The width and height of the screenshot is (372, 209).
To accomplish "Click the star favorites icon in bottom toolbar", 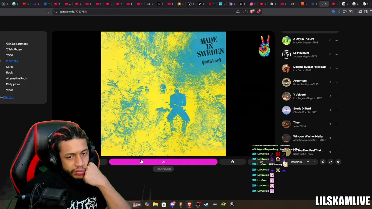I will (338, 162).
